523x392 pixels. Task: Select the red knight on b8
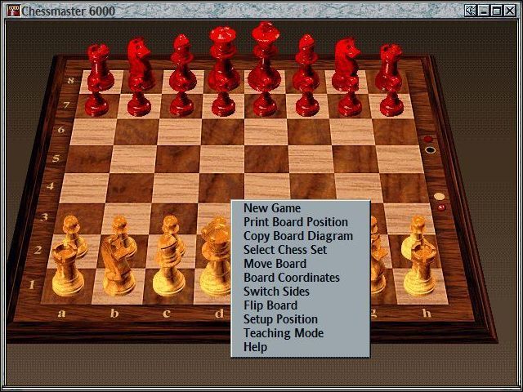[140, 65]
